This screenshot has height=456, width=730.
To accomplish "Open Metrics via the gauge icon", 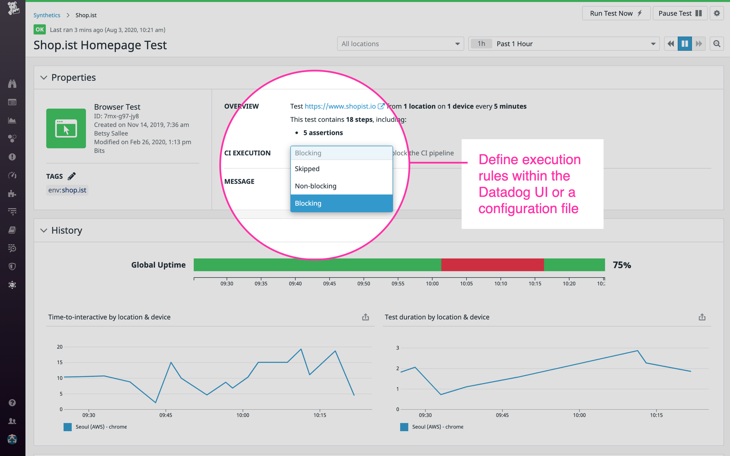I will (x=12, y=175).
